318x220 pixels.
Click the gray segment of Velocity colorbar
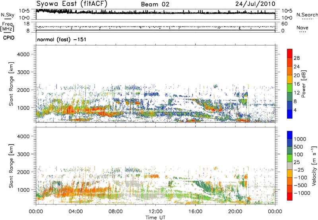(290, 166)
